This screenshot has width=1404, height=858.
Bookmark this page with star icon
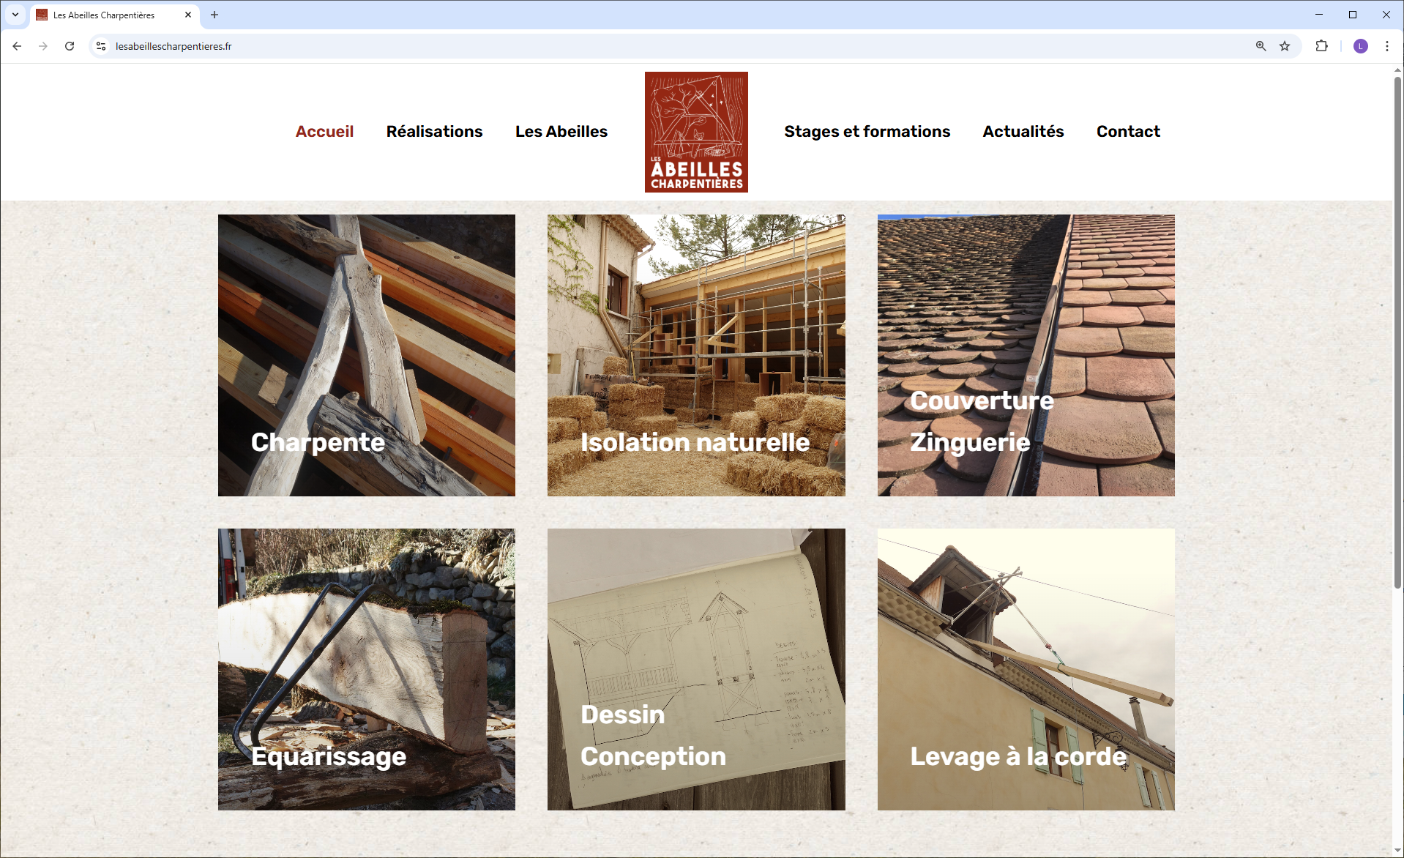click(1285, 46)
